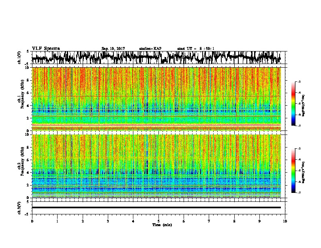Click the "VLF Spectra" plot title
Viewport: 321px width, 248px height.
(46, 49)
